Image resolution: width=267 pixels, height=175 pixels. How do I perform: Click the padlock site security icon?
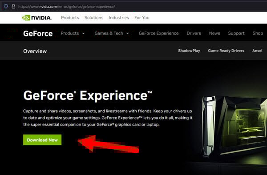13,7
